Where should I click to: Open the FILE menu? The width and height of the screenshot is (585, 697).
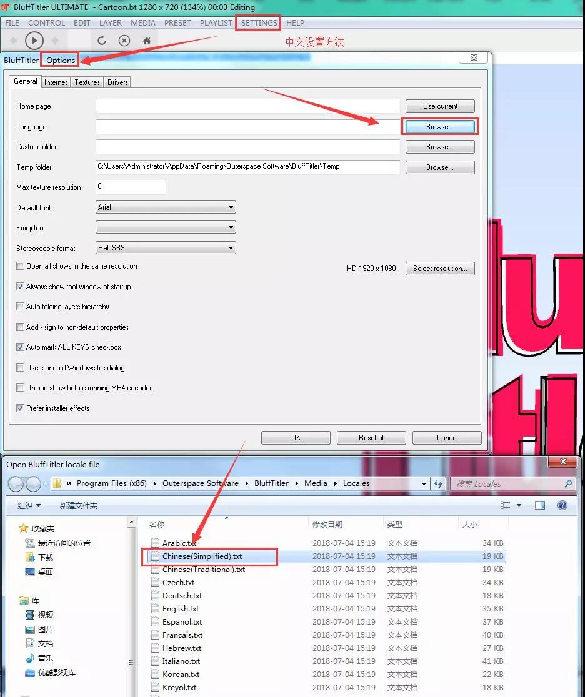pyautogui.click(x=12, y=22)
